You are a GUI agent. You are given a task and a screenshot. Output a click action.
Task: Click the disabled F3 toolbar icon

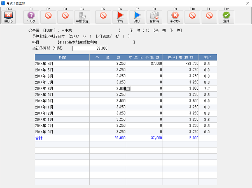pos(65,17)
